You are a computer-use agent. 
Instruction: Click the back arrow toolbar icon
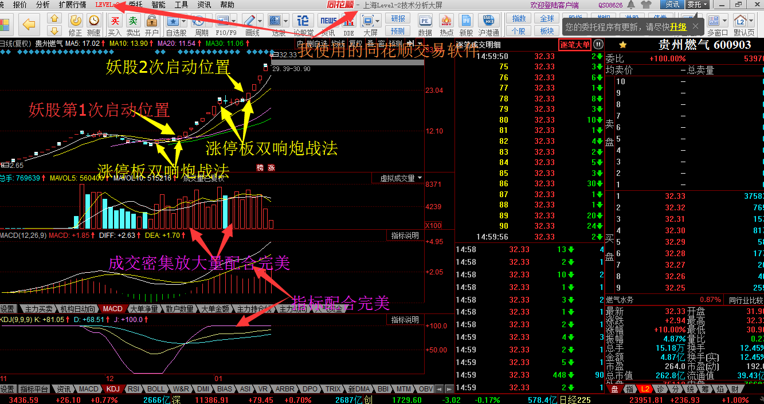click(x=29, y=24)
